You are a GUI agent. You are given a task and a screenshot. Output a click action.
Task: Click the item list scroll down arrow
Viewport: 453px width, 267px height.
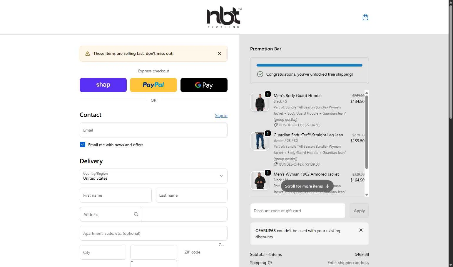pyautogui.click(x=367, y=195)
